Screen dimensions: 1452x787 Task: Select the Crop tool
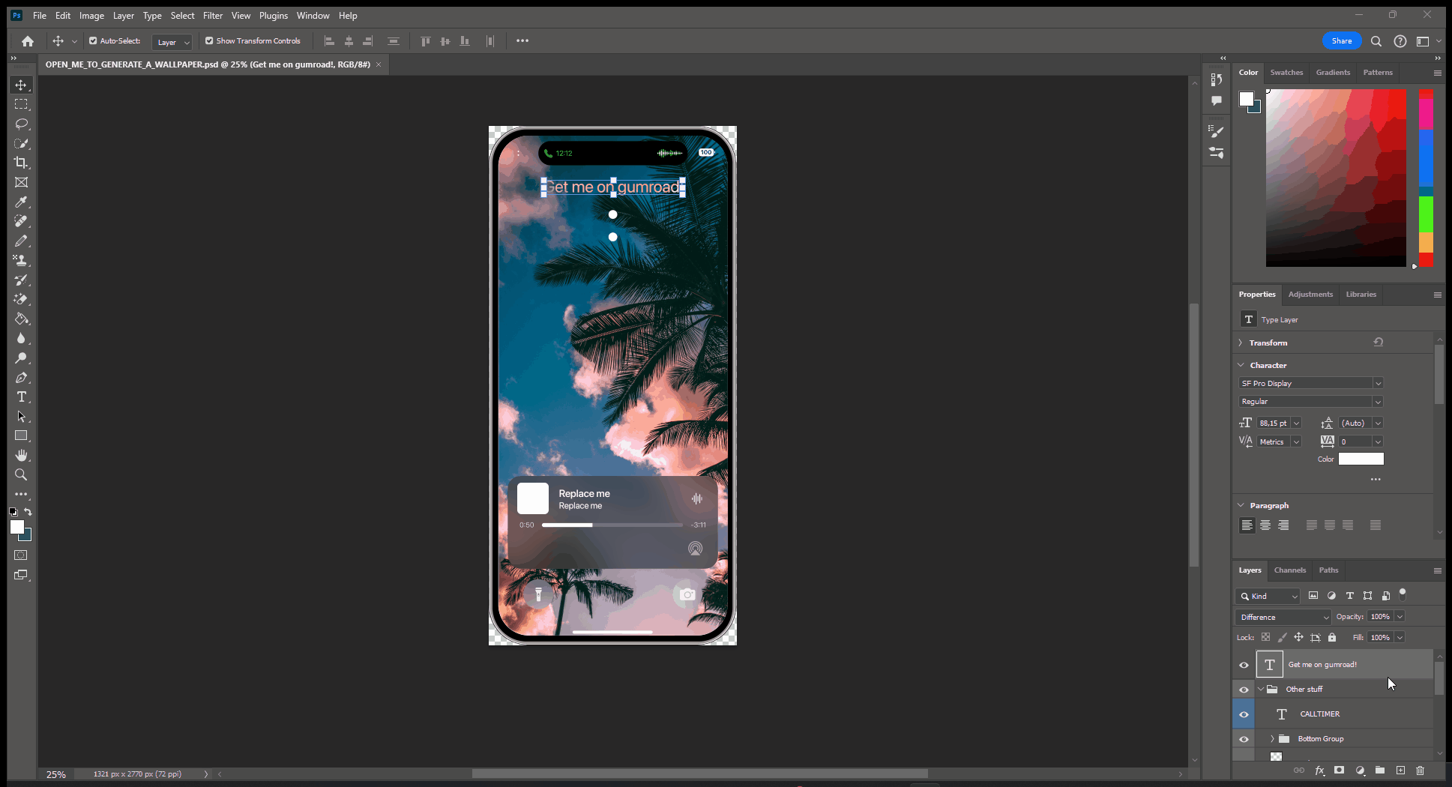(21, 163)
